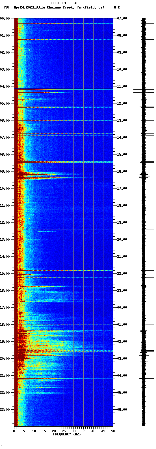Click the PDT time label '21:00'

pos(5,376)
